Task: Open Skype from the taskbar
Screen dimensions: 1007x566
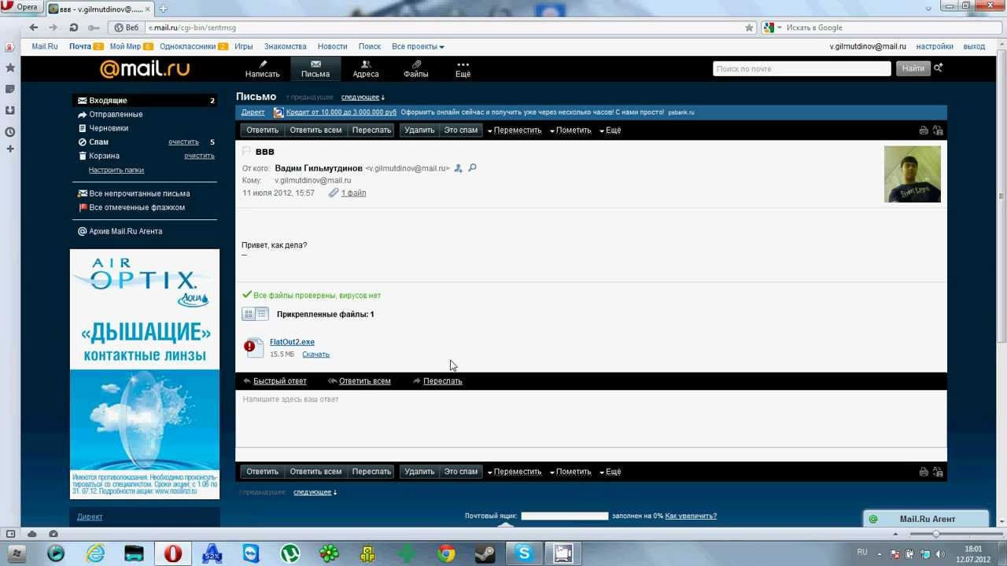Action: (x=524, y=554)
